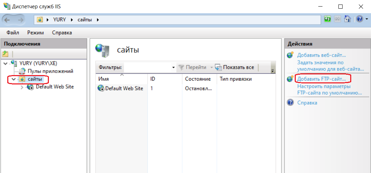Click the Справка help icon in Действия panel
371x173 pixels.
click(x=290, y=103)
